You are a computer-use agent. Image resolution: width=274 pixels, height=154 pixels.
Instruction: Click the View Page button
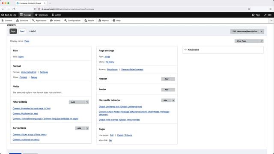(x=247, y=41)
